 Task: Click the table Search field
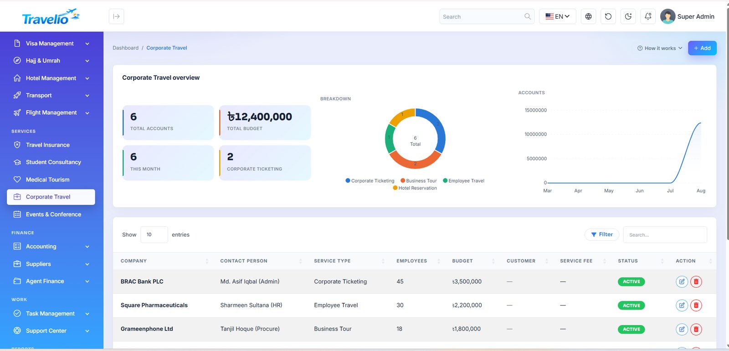(x=665, y=235)
